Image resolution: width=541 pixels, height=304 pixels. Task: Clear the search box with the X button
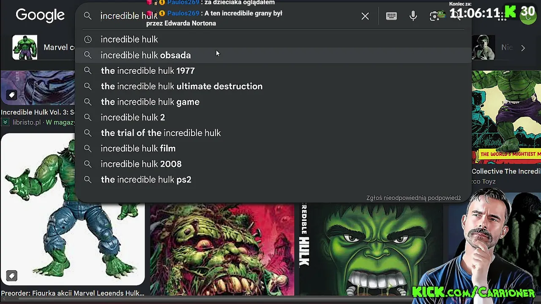click(365, 16)
